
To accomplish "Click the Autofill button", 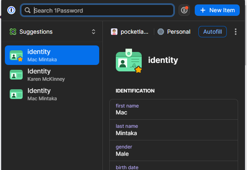I will [213, 32].
